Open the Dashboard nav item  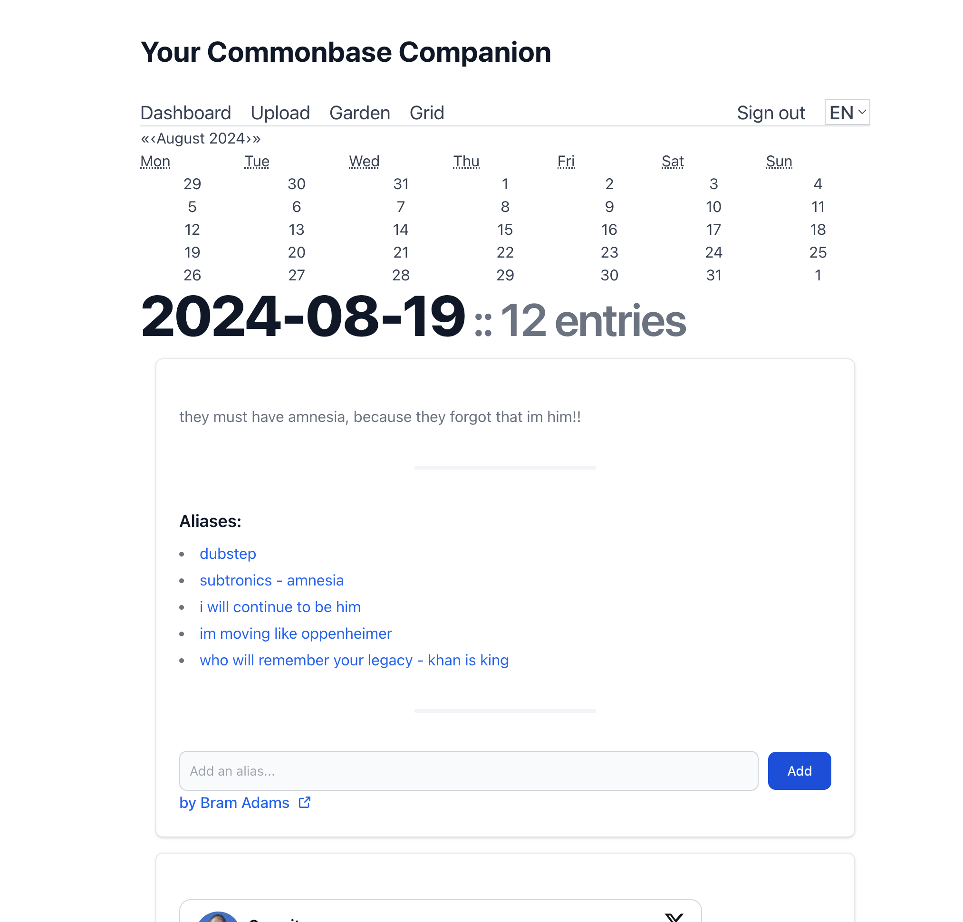[x=185, y=113]
